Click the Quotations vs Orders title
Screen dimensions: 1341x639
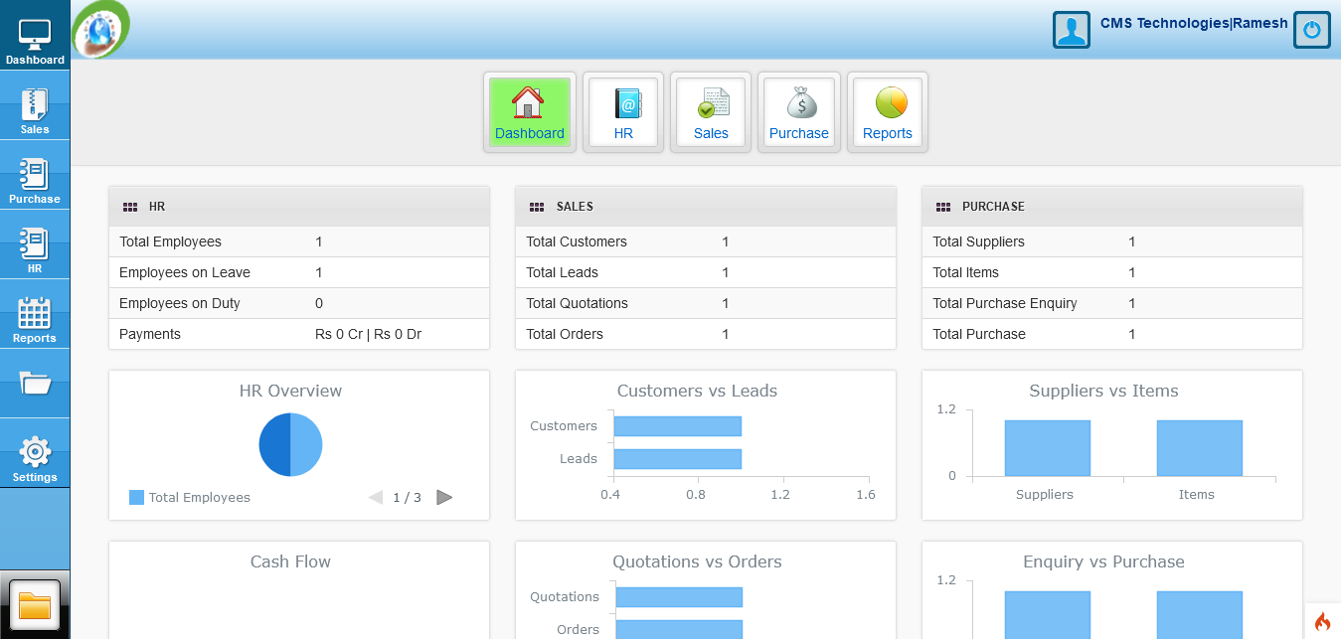click(697, 561)
